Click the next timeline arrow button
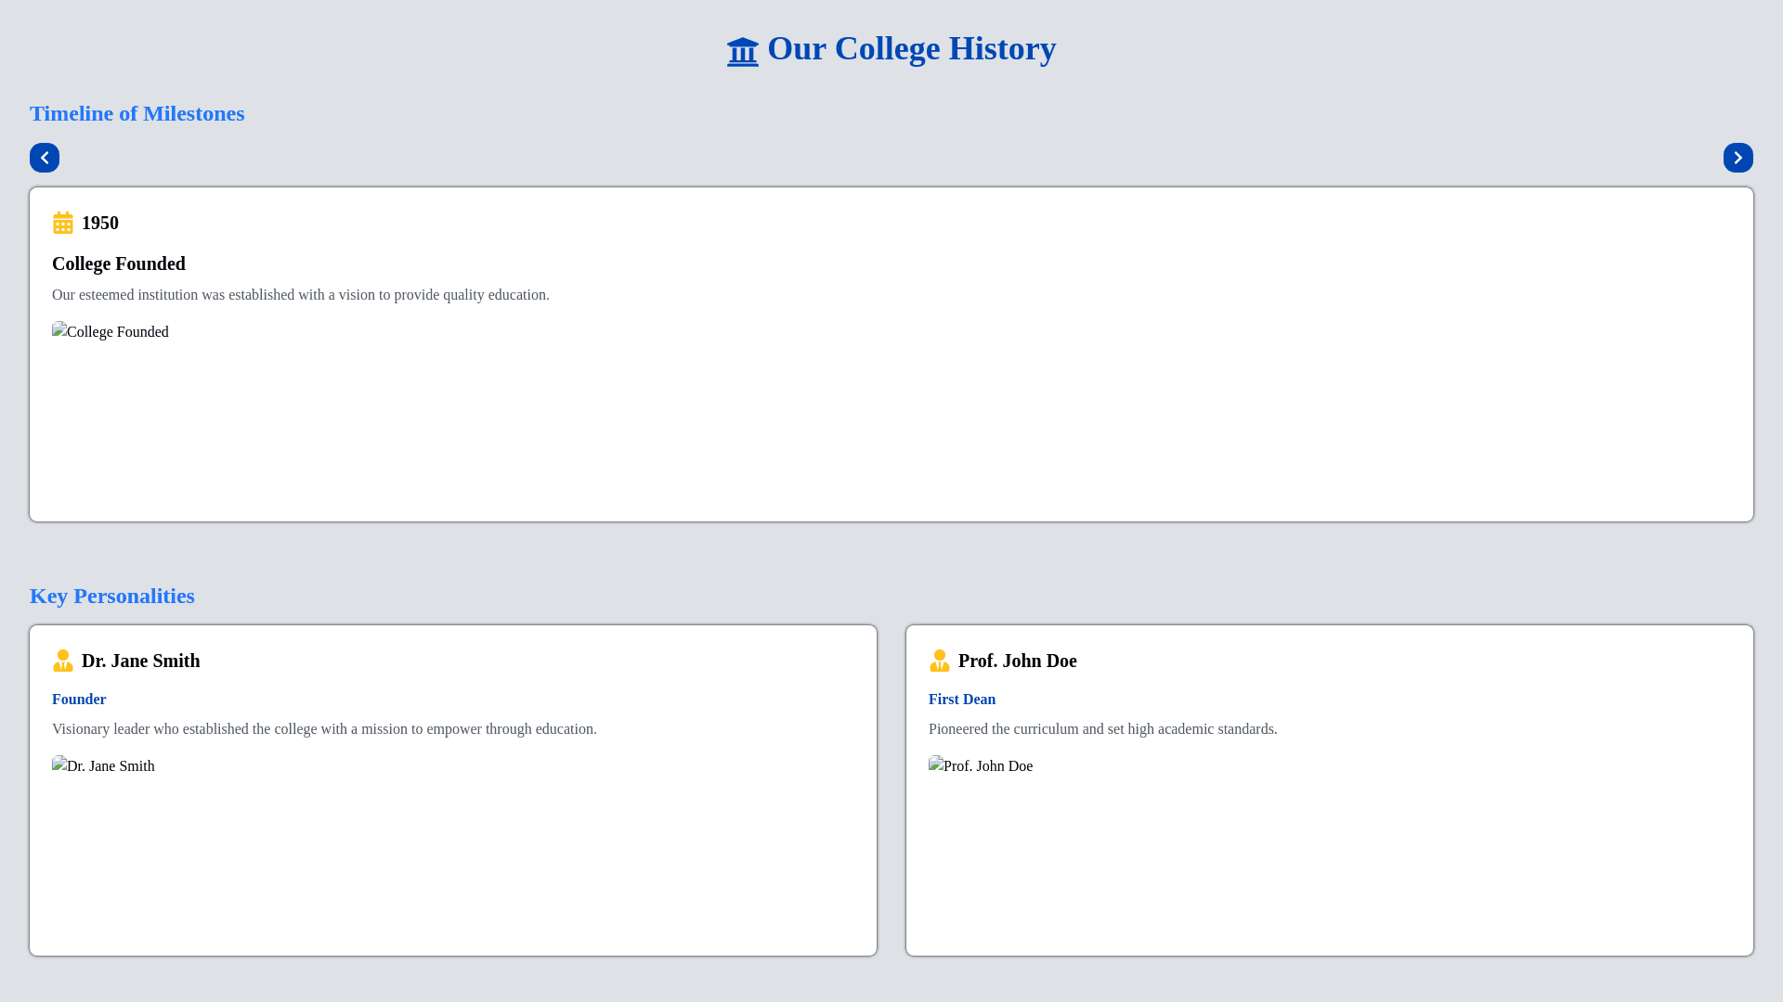The image size is (1783, 1002). 1737,158
